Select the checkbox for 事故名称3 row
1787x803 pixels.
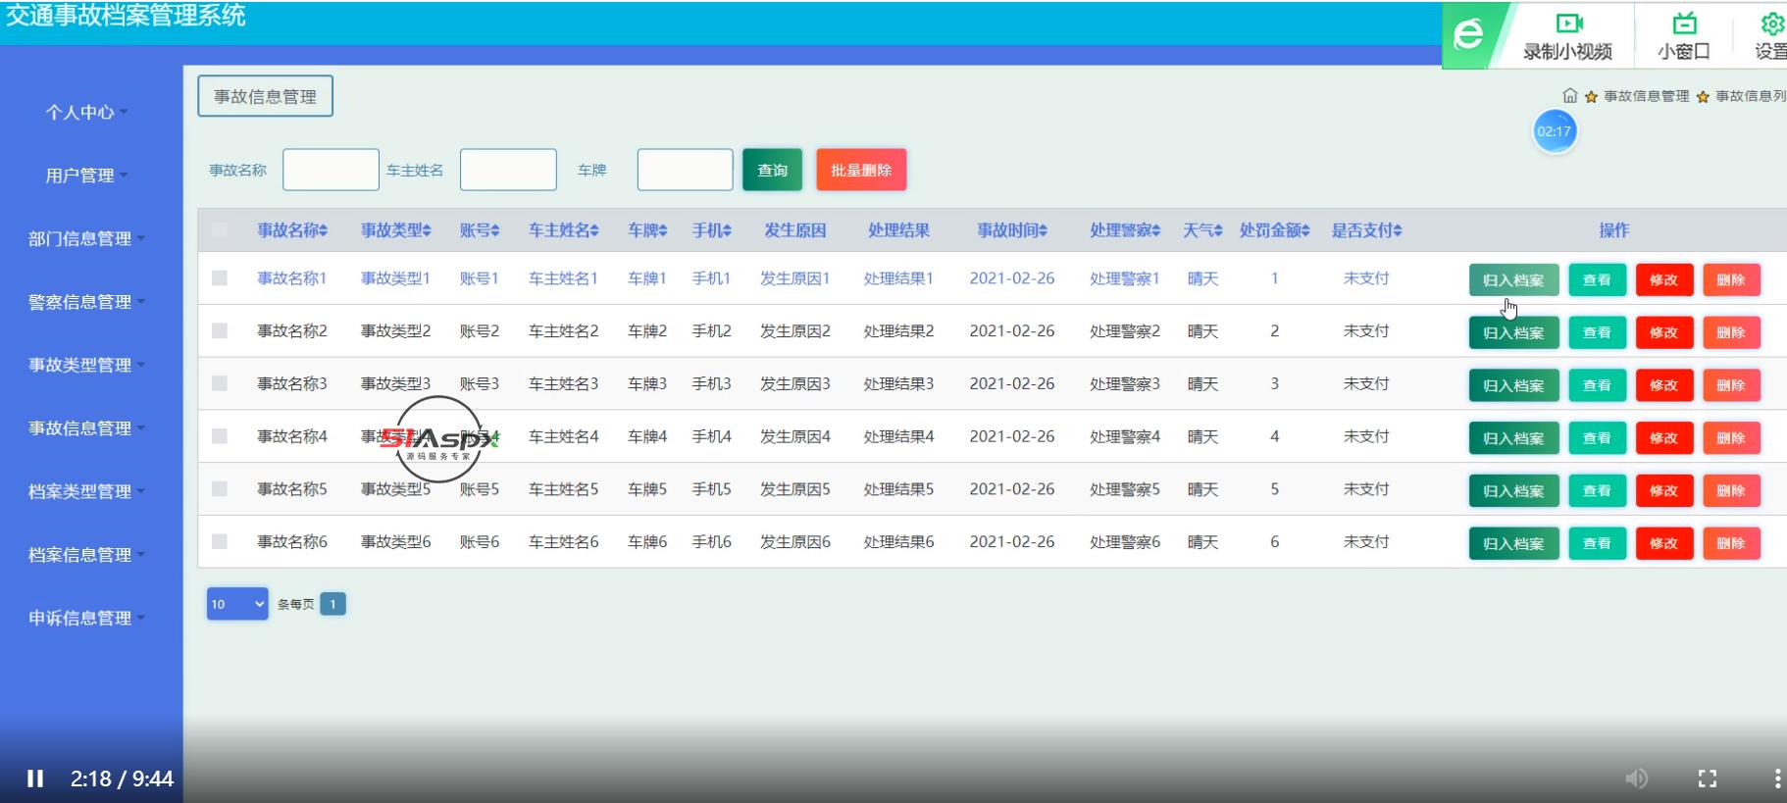tap(220, 383)
